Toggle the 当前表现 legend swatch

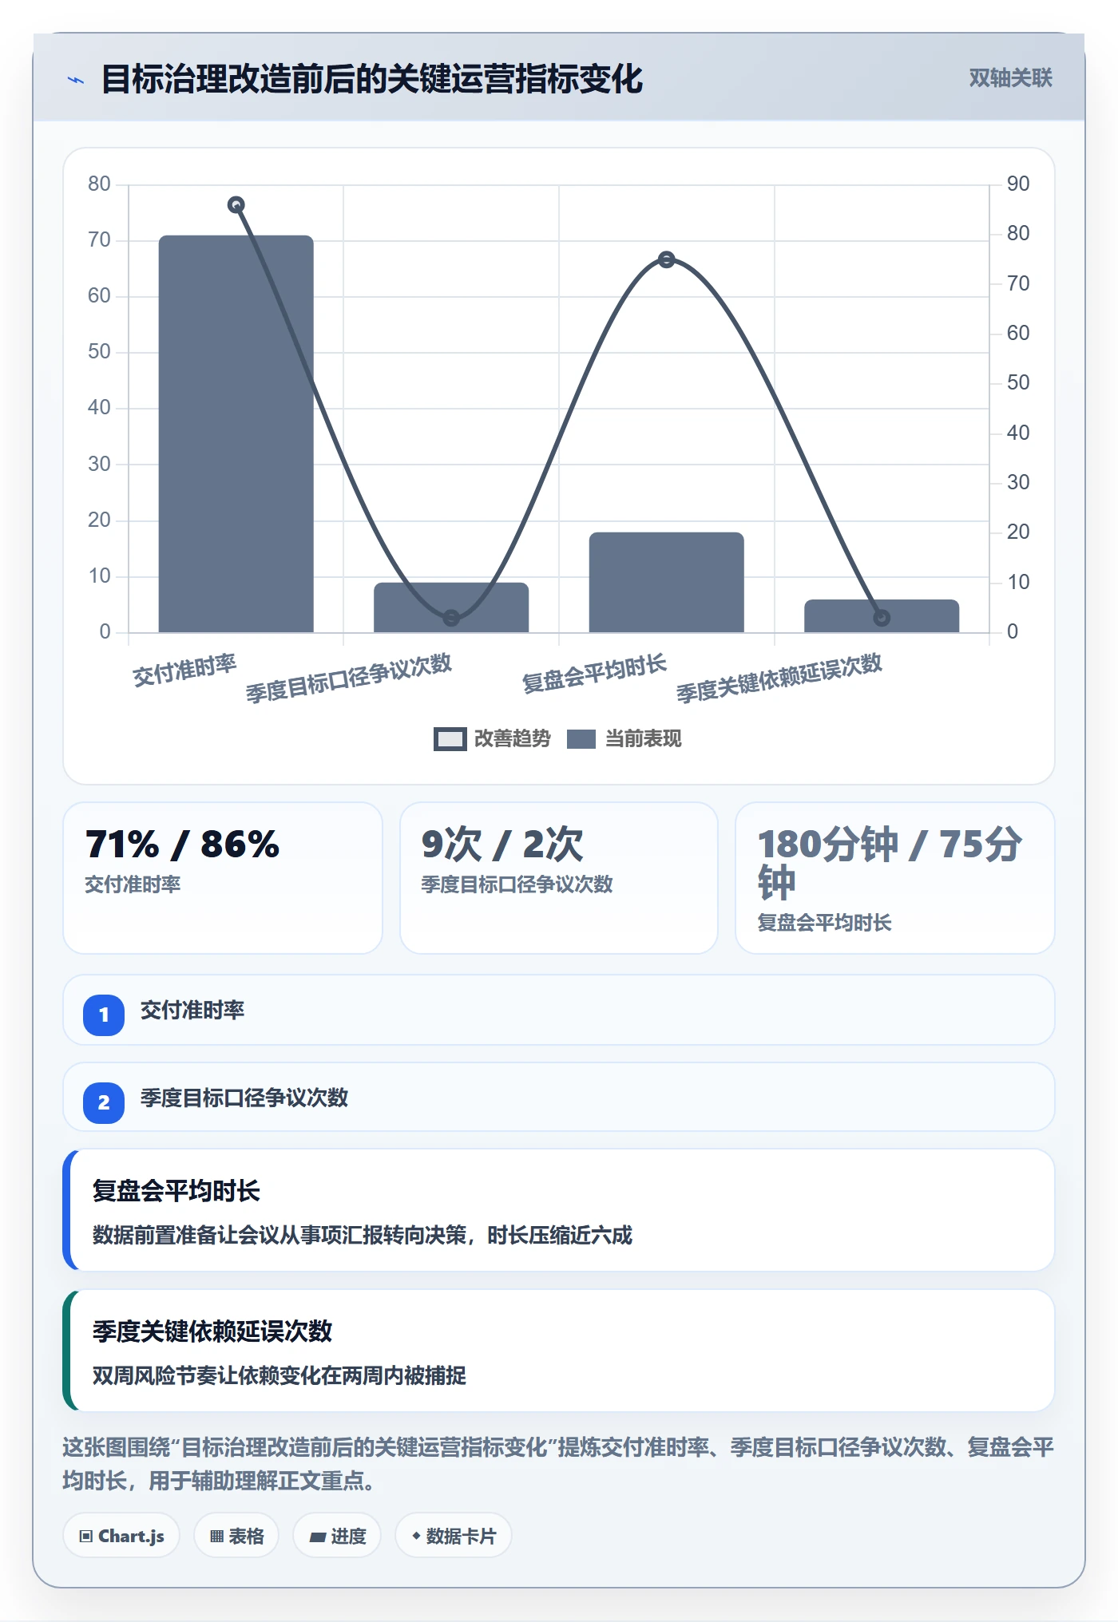coord(581,739)
